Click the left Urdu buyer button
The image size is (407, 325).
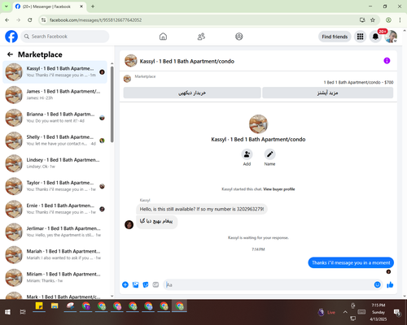point(192,93)
